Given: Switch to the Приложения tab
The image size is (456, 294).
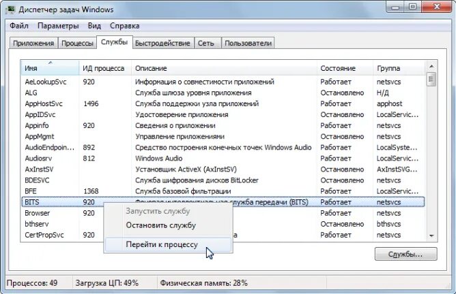Looking at the screenshot, I should pos(33,43).
